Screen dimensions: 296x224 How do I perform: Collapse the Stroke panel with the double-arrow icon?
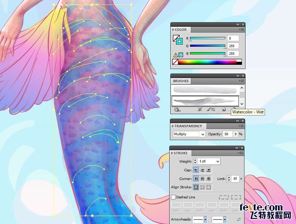(x=236, y=148)
